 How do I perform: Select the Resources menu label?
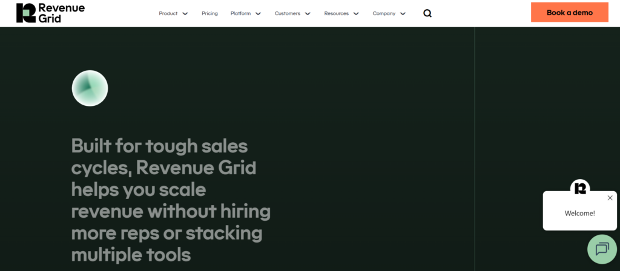pos(336,13)
